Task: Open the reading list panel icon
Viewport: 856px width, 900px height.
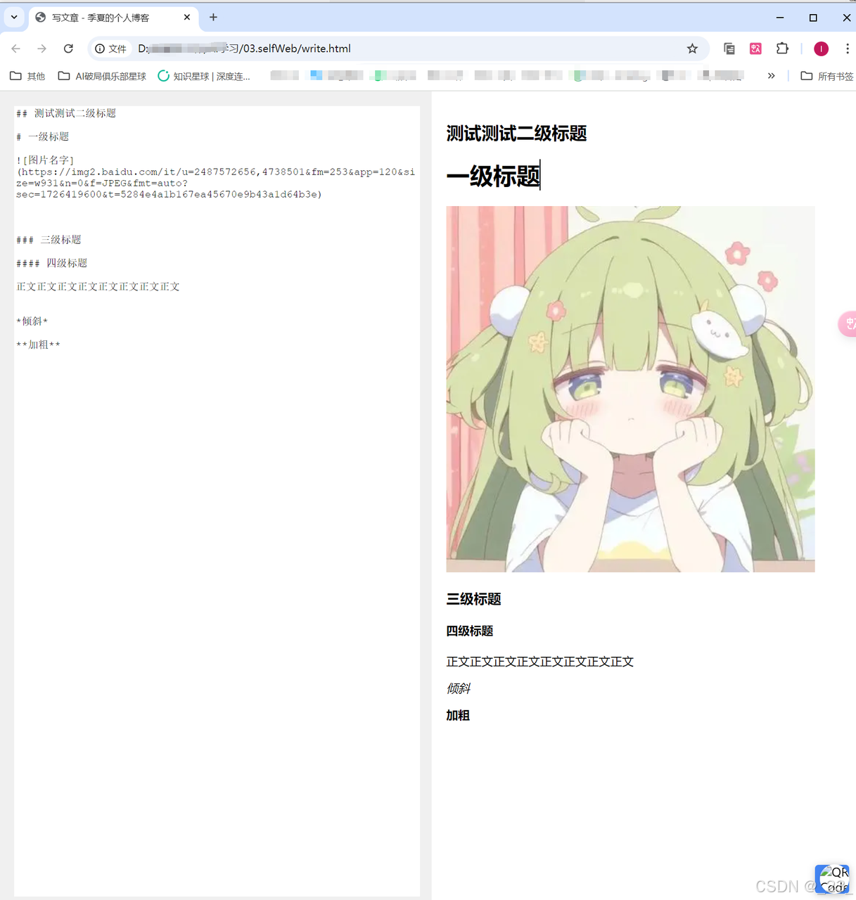Action: click(x=729, y=49)
